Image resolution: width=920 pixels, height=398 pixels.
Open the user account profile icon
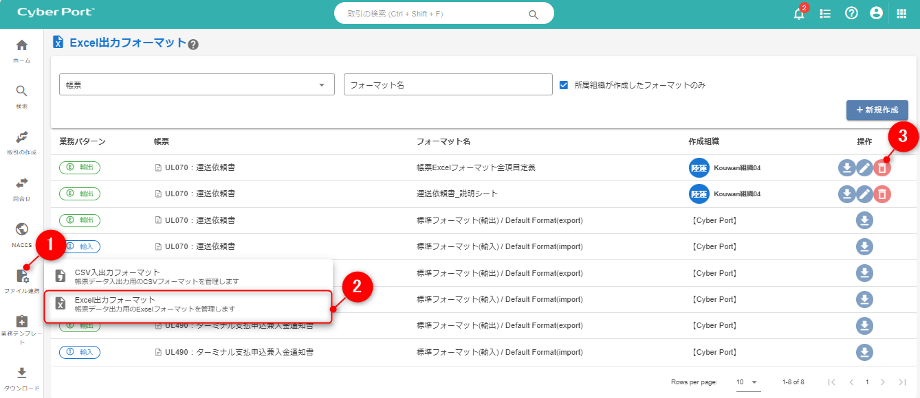point(876,13)
